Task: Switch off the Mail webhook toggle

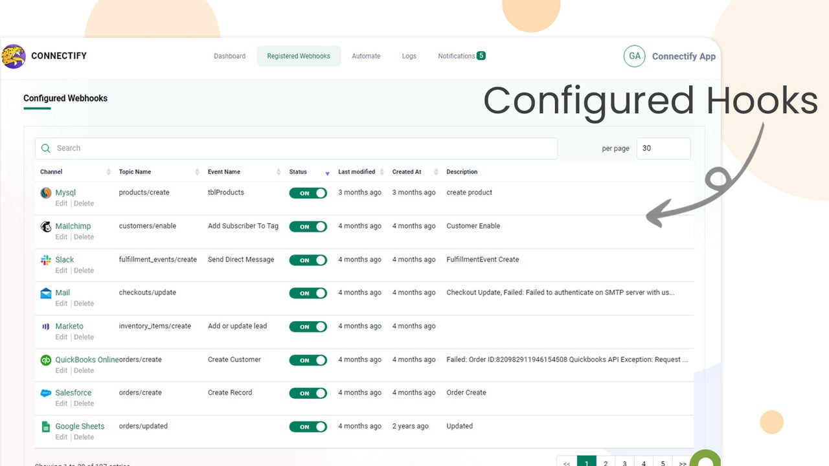Action: point(308,293)
